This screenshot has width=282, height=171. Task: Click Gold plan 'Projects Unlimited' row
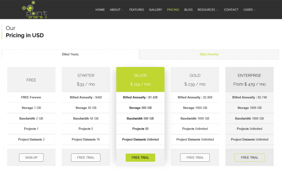pyautogui.click(x=195, y=129)
